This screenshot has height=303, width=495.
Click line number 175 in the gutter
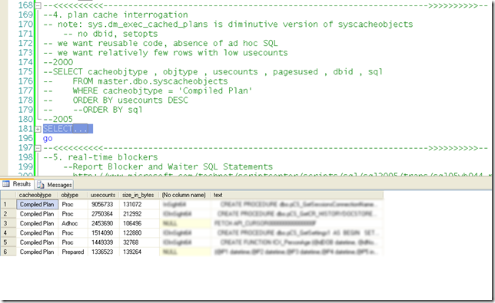click(x=25, y=71)
